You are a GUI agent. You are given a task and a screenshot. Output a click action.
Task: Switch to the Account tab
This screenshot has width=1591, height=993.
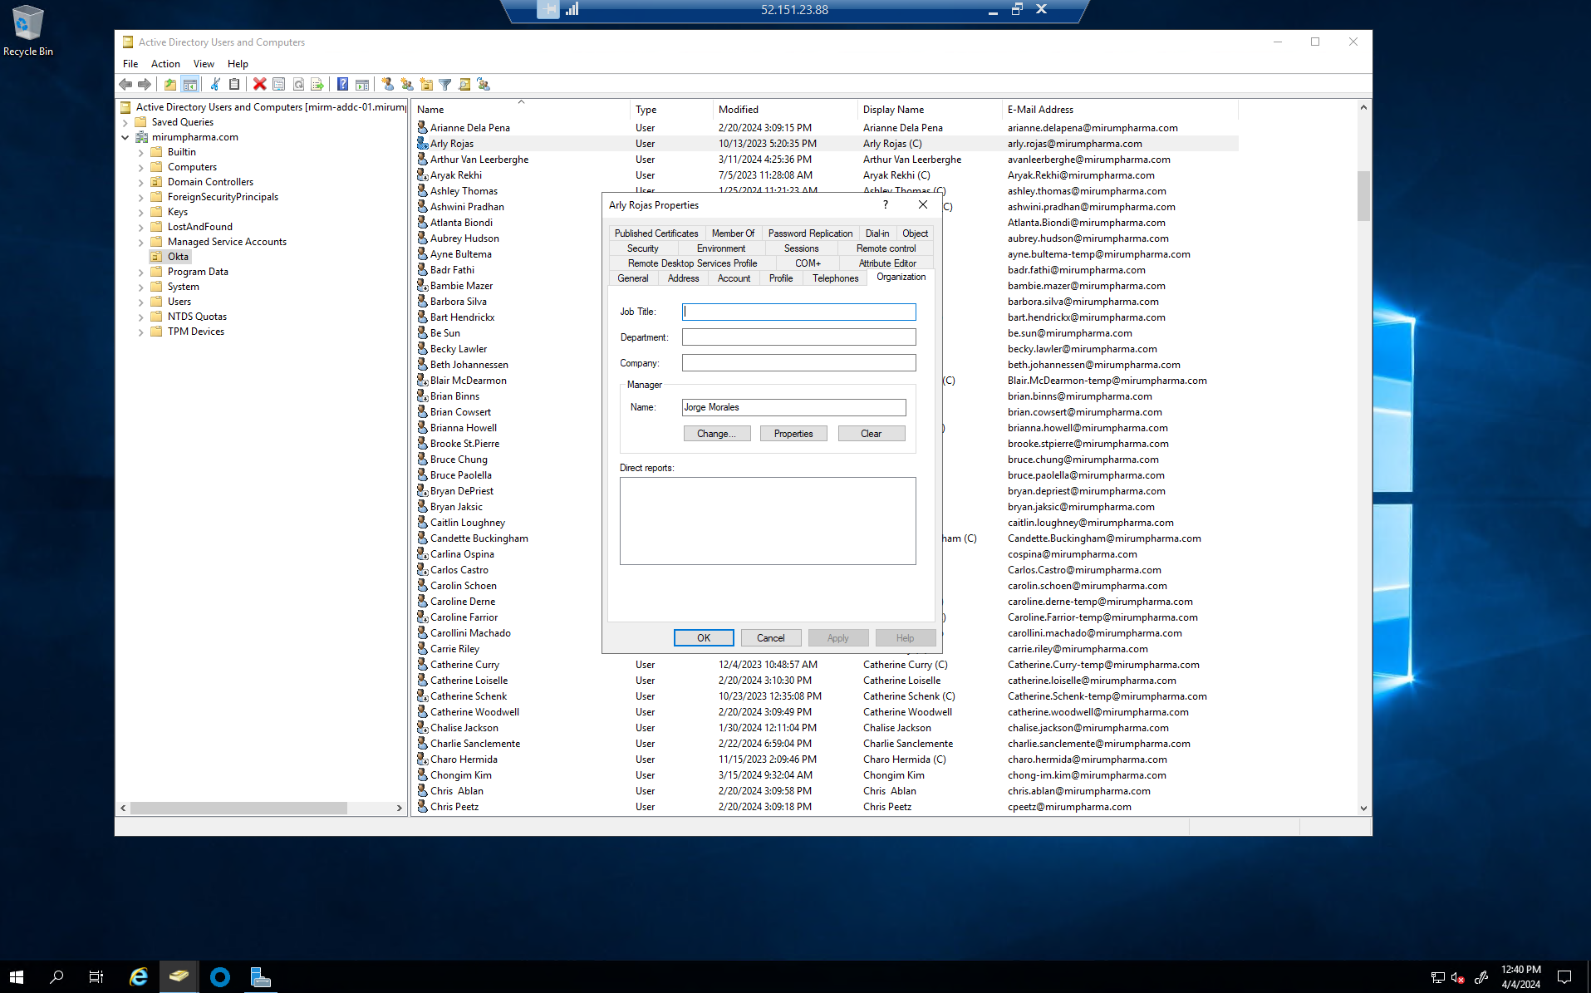[734, 278]
